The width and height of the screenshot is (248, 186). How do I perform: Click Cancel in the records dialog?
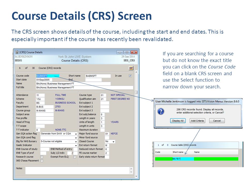coord(217,121)
